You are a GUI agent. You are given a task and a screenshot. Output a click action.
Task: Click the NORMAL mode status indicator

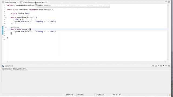pyautogui.click(x=70, y=95)
